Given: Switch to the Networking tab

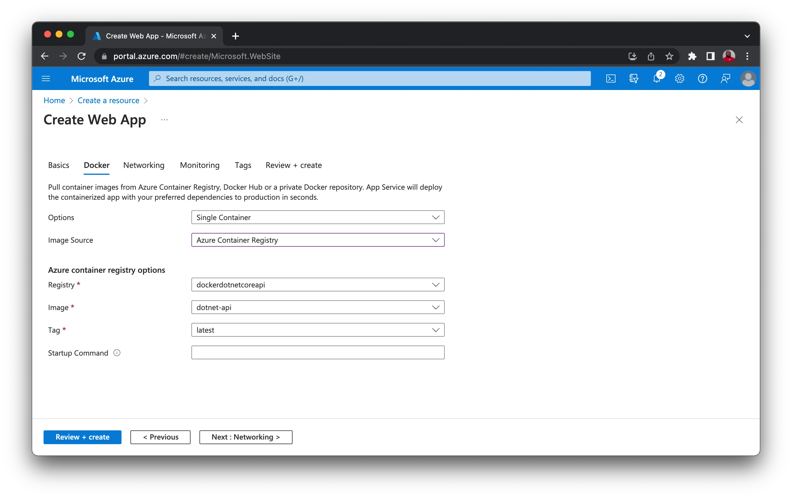Looking at the screenshot, I should pos(143,165).
